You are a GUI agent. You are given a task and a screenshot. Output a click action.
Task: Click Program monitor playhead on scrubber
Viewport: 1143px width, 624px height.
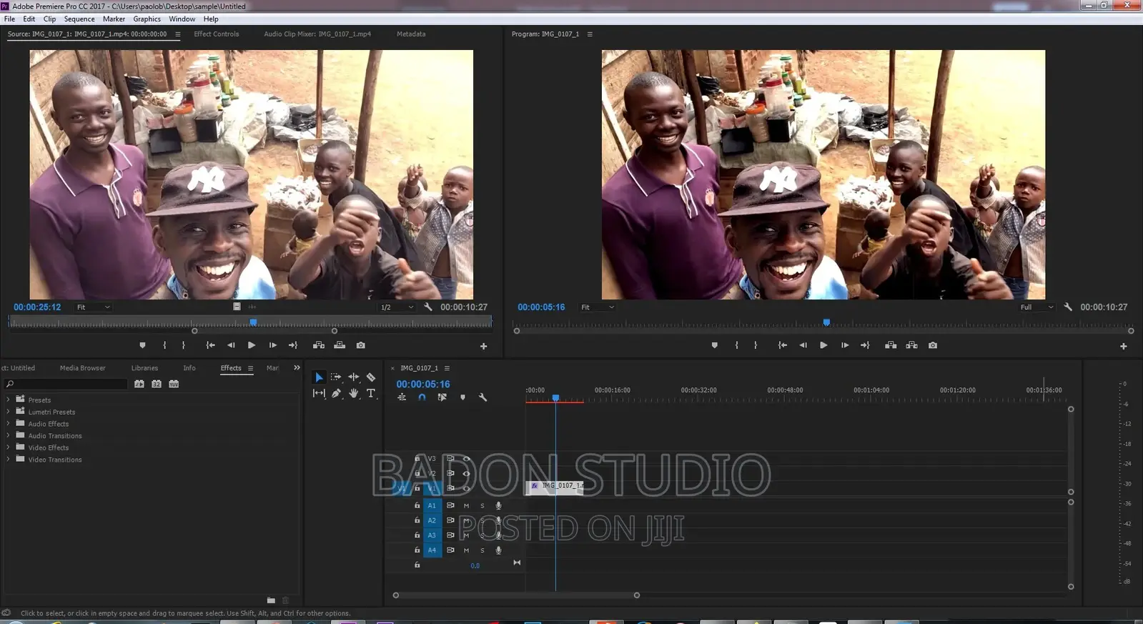pos(826,322)
